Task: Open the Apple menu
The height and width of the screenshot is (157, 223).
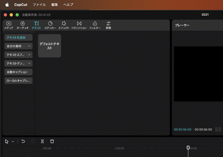Action: pos(7,5)
